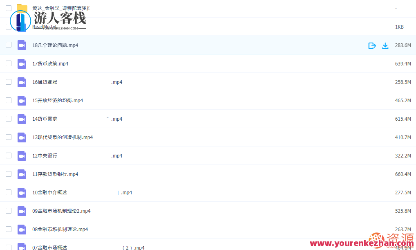Viewport: 416px width, 250px height.
Task: Mark the checkbox for 08金融市场机制理论.mp4
Action: point(9,229)
